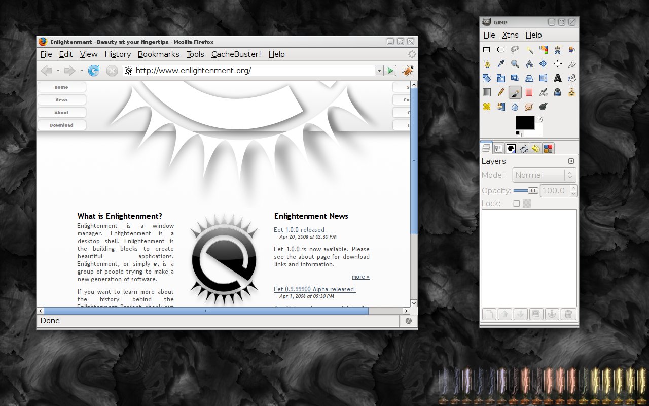
Task: Pick the Color Picker eyedropper tool
Action: [x=500, y=64]
